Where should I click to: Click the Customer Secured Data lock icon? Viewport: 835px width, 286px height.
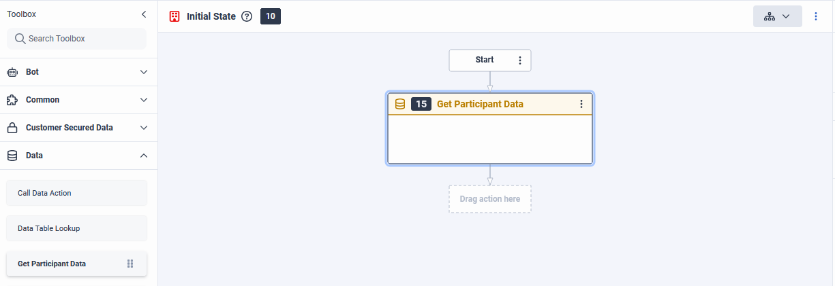coord(12,128)
